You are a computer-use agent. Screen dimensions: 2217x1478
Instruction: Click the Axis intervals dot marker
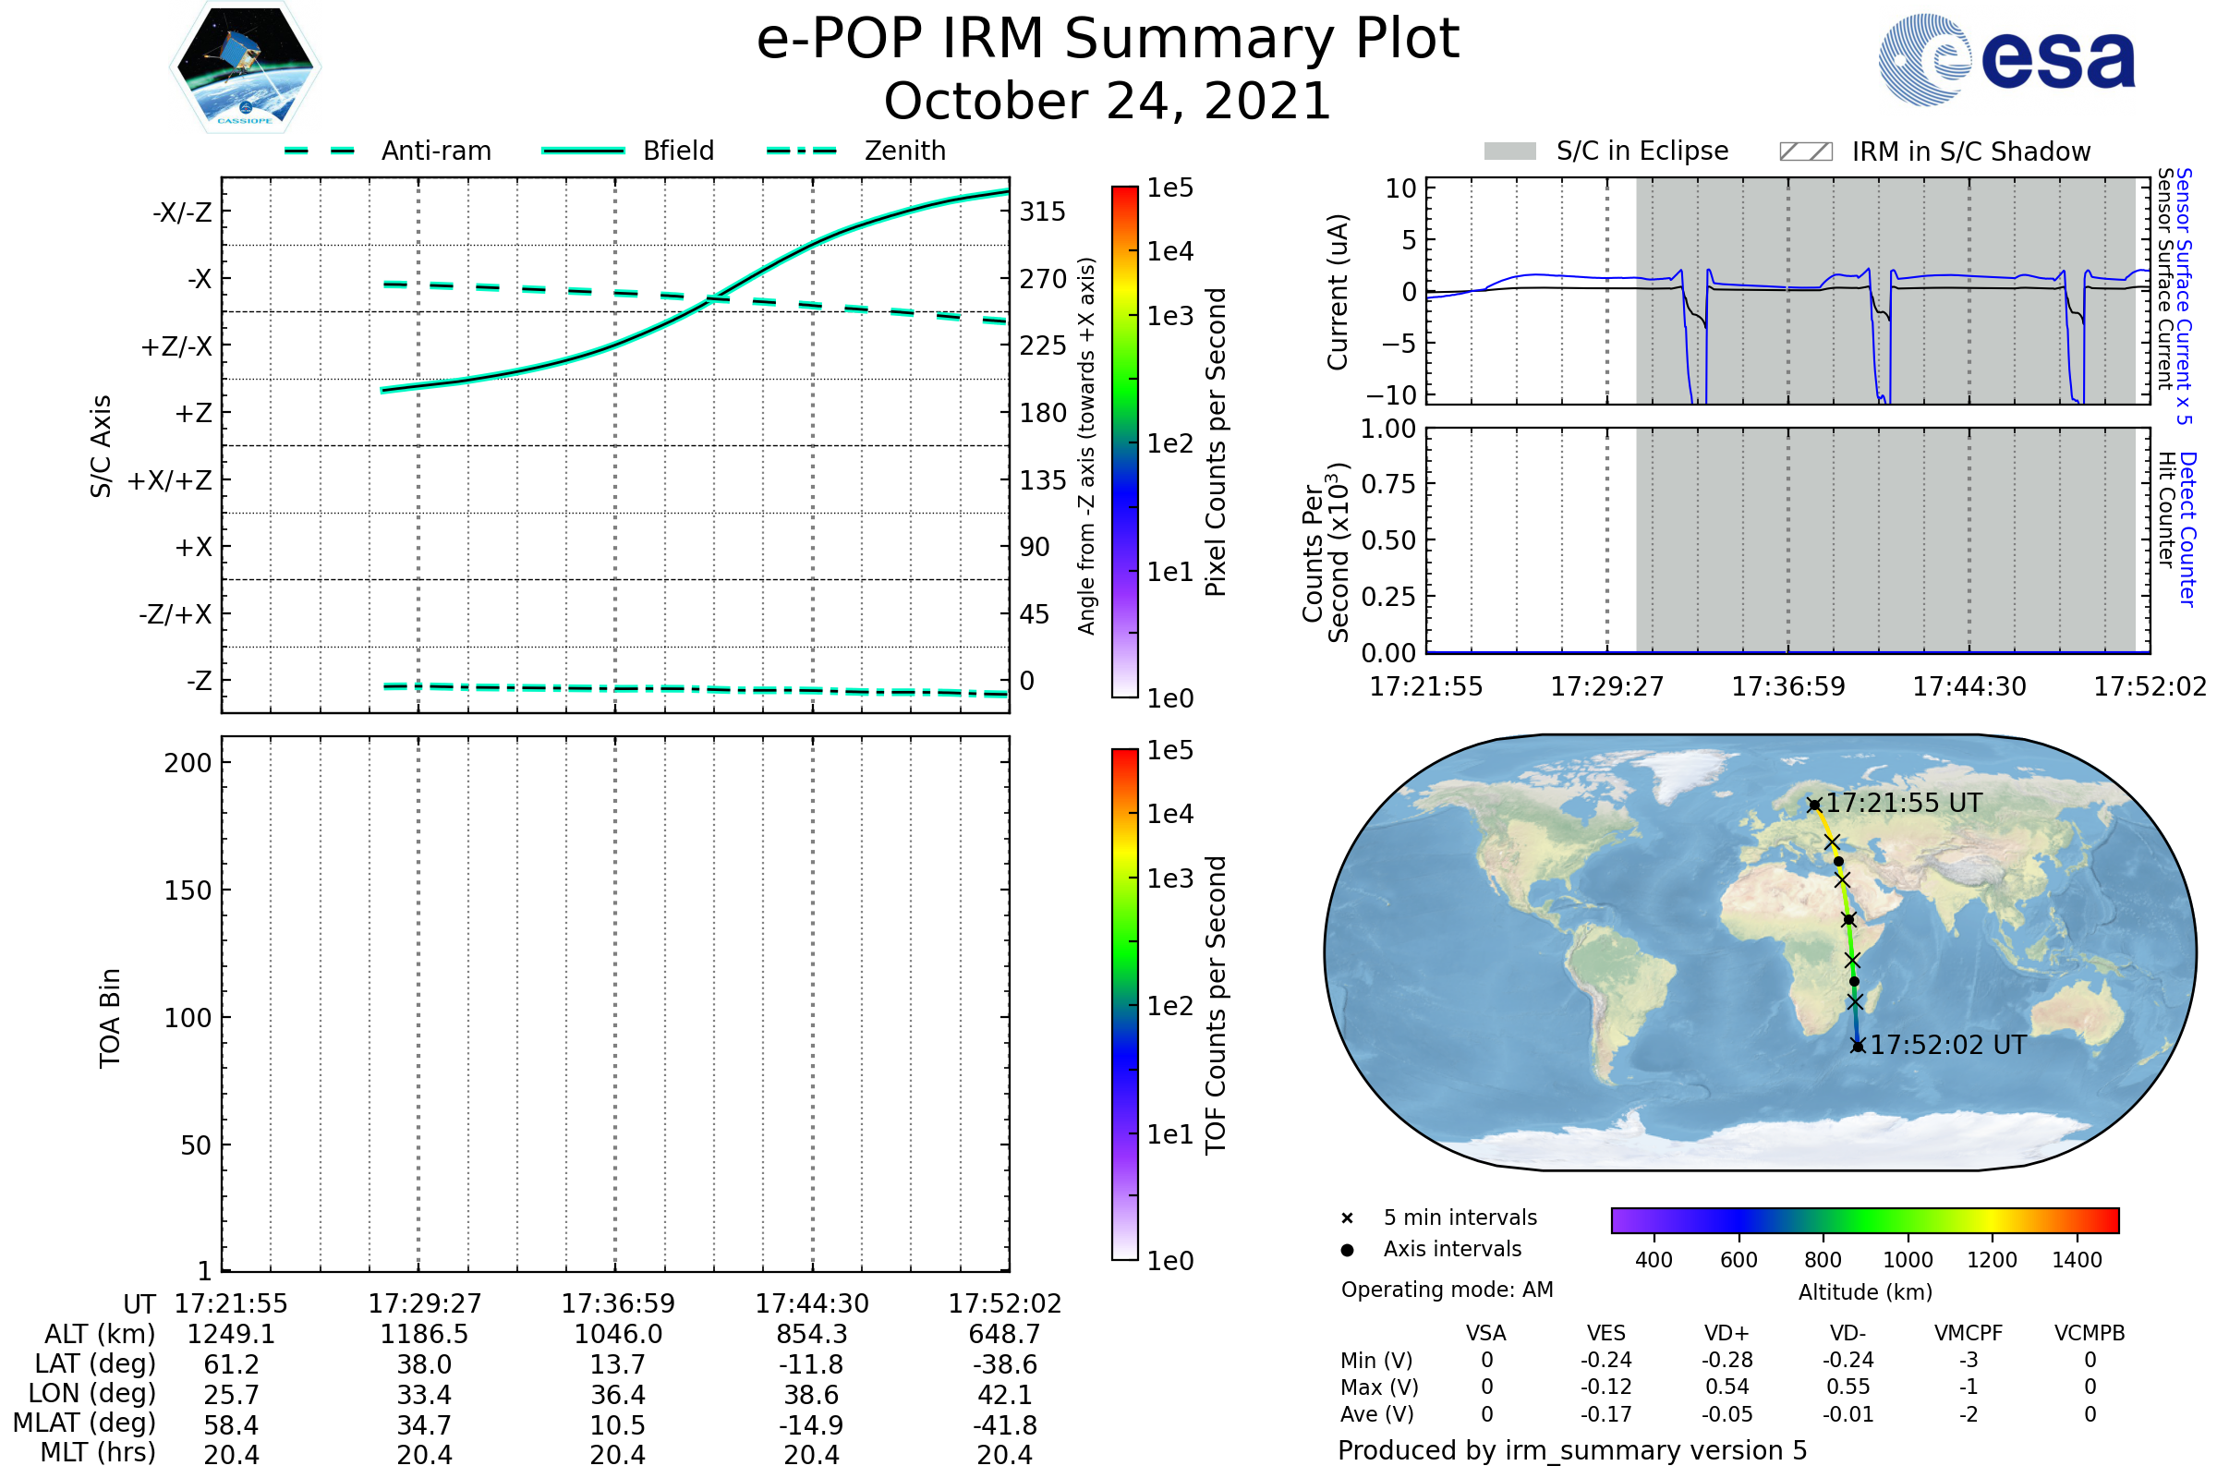pyautogui.click(x=1347, y=1250)
